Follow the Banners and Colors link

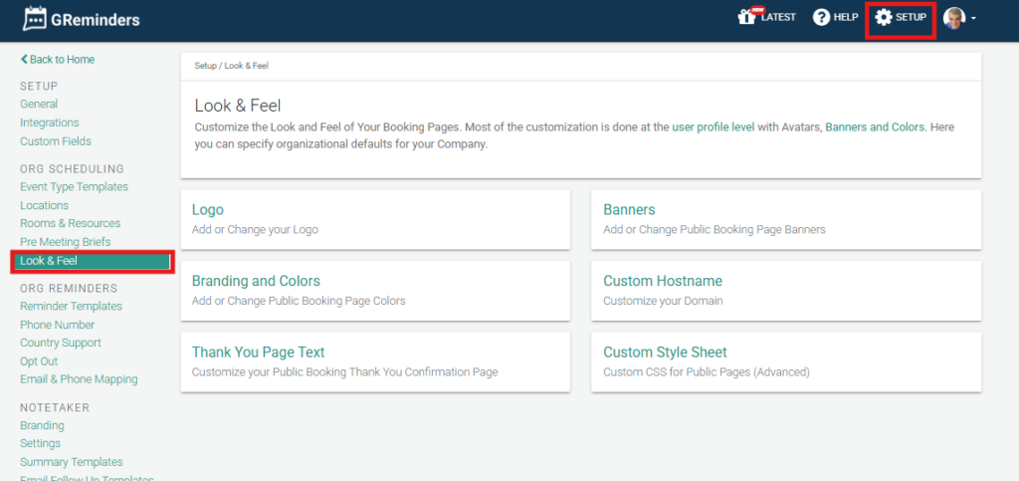point(875,127)
